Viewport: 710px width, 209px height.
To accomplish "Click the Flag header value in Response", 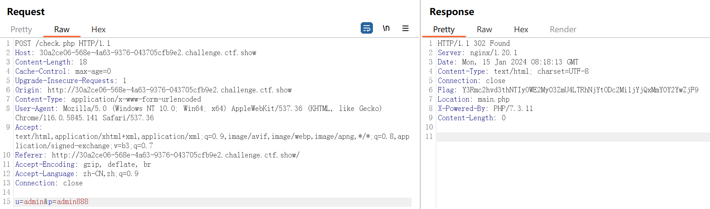I will coord(580,90).
